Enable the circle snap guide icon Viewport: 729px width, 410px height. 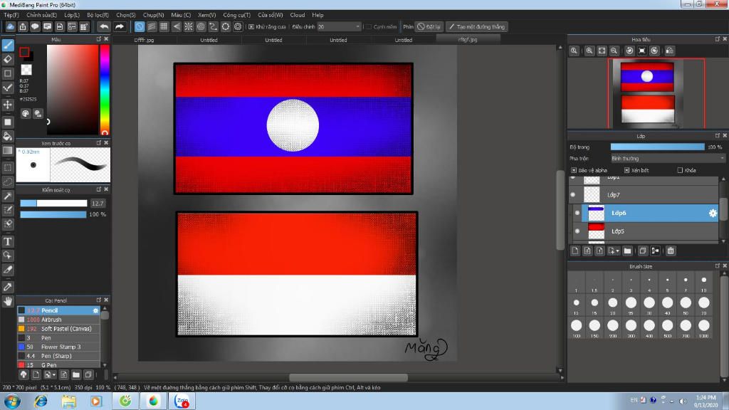201,26
